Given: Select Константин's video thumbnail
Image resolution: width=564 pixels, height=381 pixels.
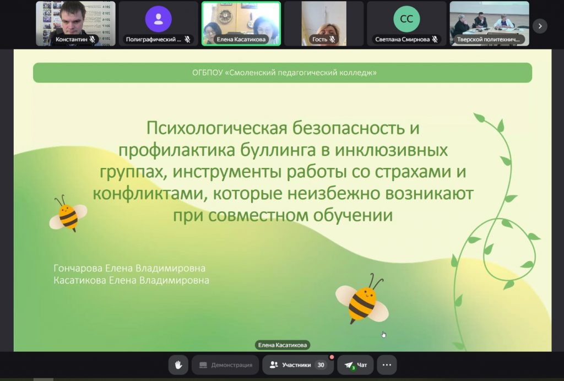Looking at the screenshot, I should point(75,19).
